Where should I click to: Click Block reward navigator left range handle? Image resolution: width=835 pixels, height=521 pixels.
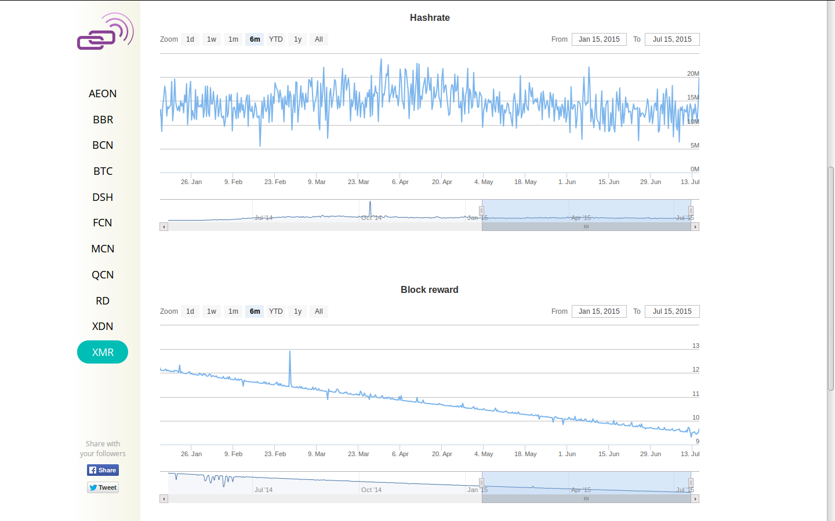pos(481,483)
